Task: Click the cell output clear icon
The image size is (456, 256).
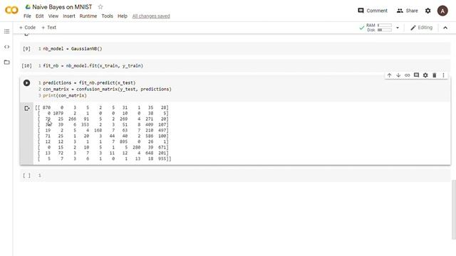Action: (x=27, y=108)
